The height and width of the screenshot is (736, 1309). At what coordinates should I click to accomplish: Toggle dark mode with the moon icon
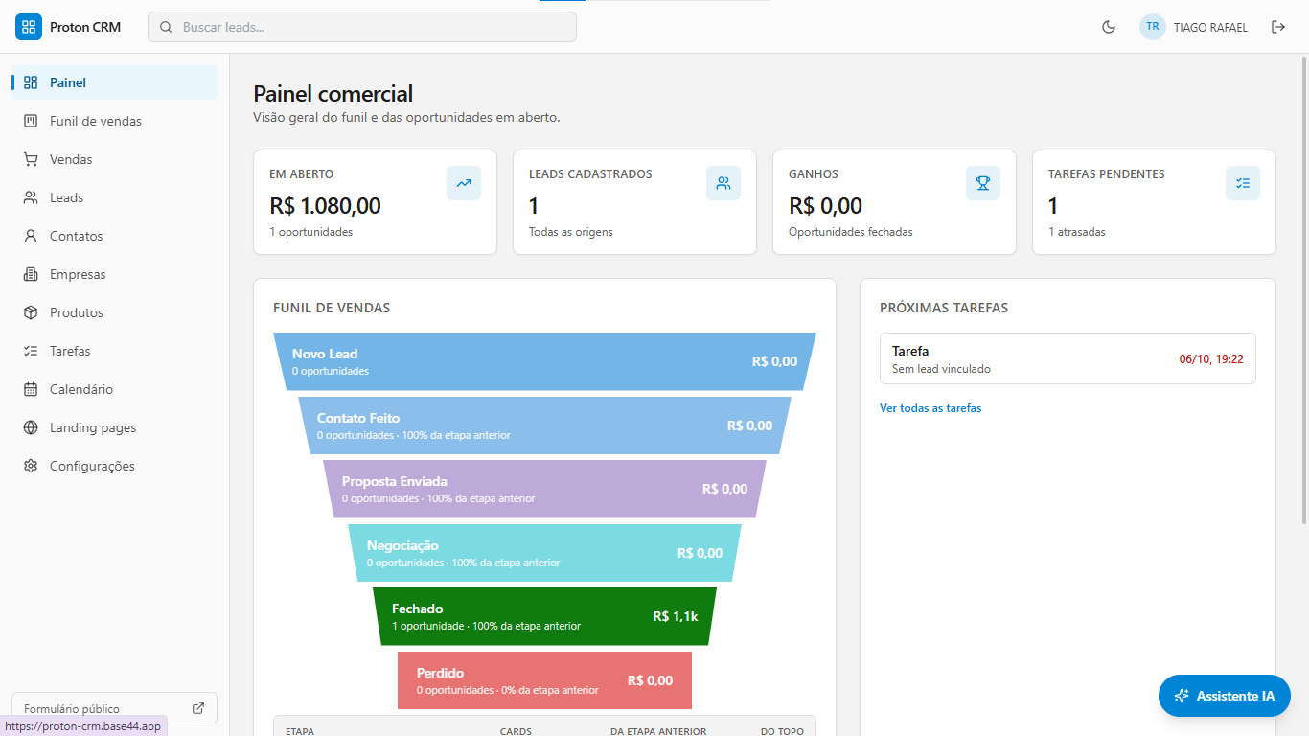click(1109, 27)
